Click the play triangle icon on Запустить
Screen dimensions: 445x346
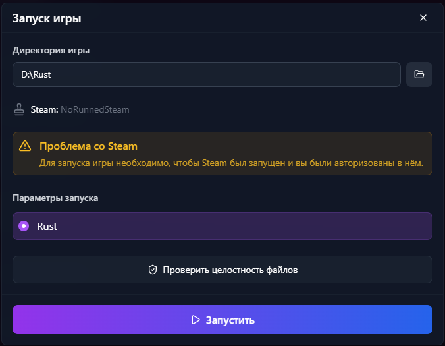tap(196, 320)
